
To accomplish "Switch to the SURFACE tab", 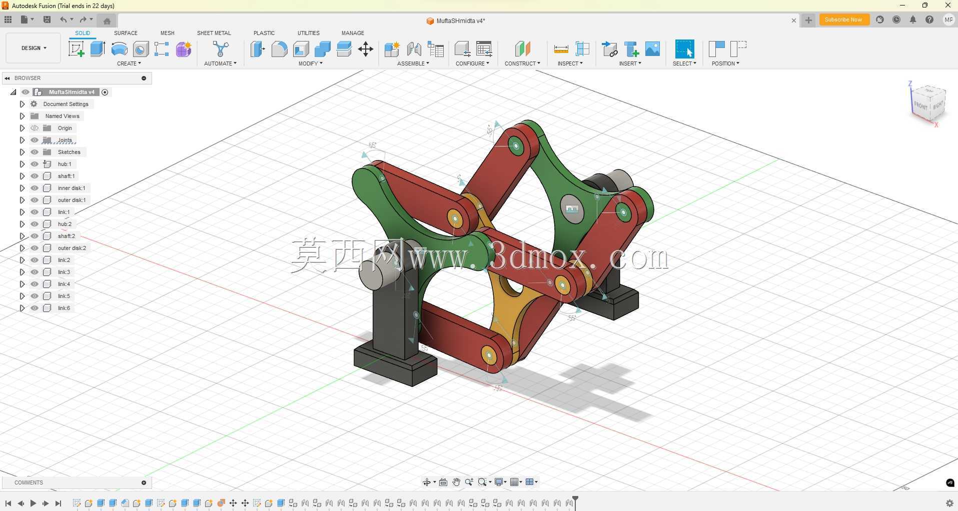I will coord(126,33).
